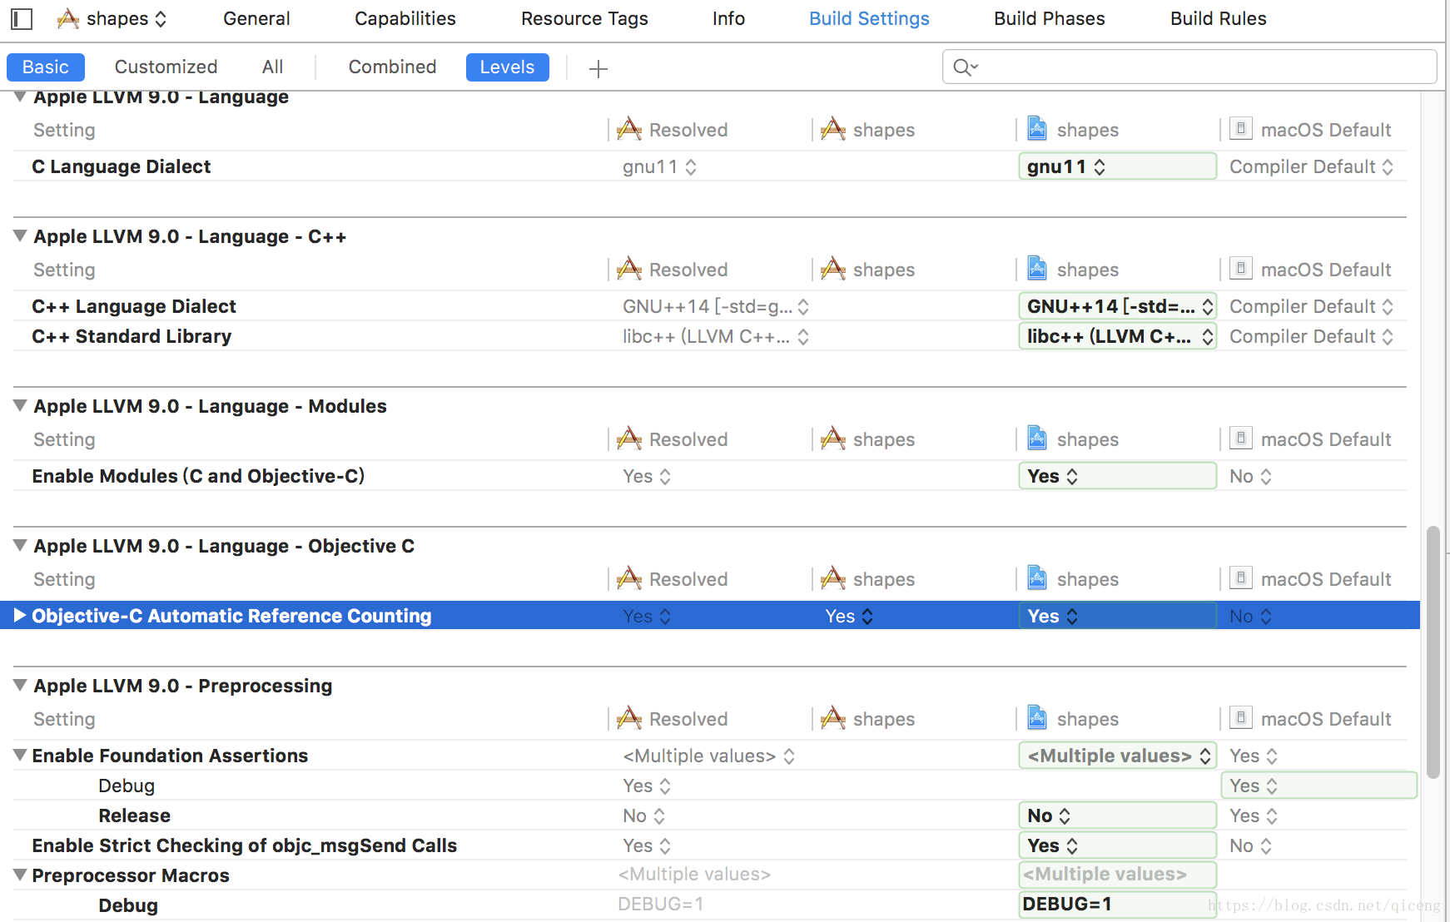This screenshot has height=922, width=1450.
Task: Click macOS Default icon in C++ section
Action: pyautogui.click(x=1241, y=268)
